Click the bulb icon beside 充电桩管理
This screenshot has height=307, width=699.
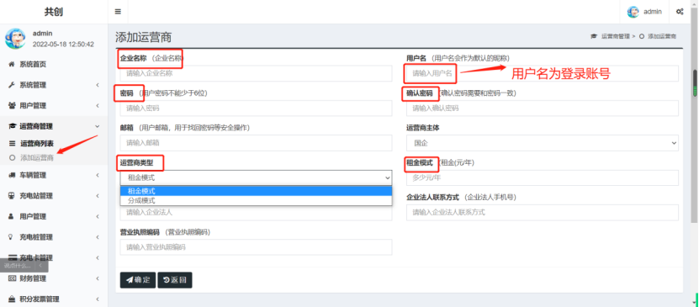(x=12, y=237)
